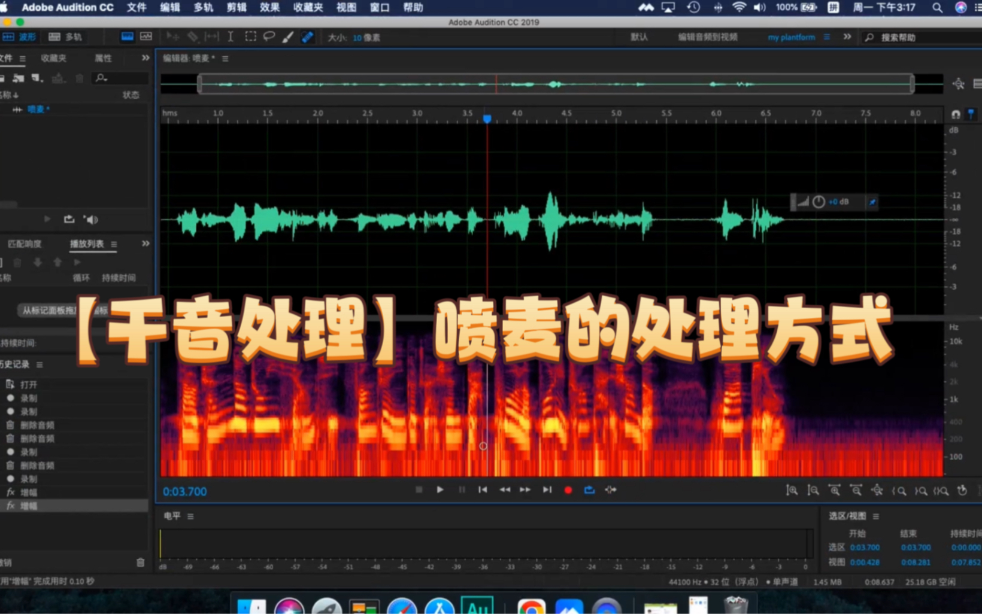Open the 窗口 menu

380,7
